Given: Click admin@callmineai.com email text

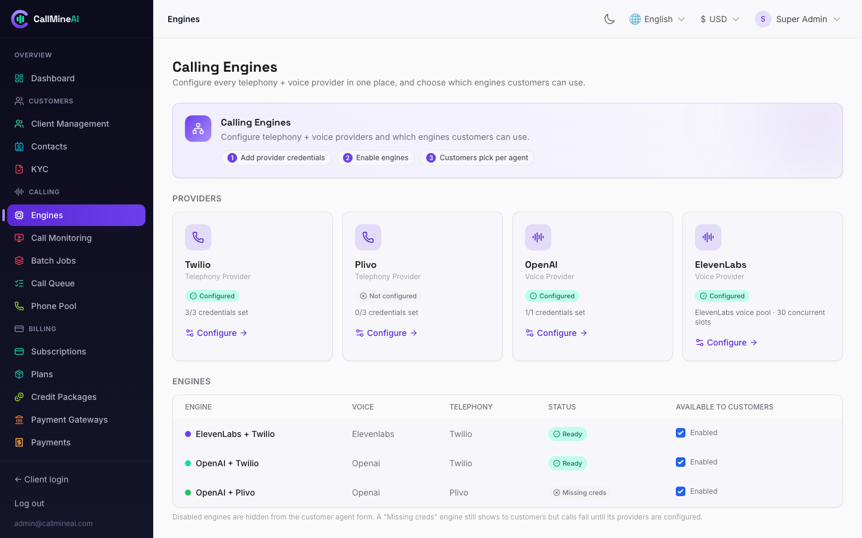Looking at the screenshot, I should click(53, 524).
